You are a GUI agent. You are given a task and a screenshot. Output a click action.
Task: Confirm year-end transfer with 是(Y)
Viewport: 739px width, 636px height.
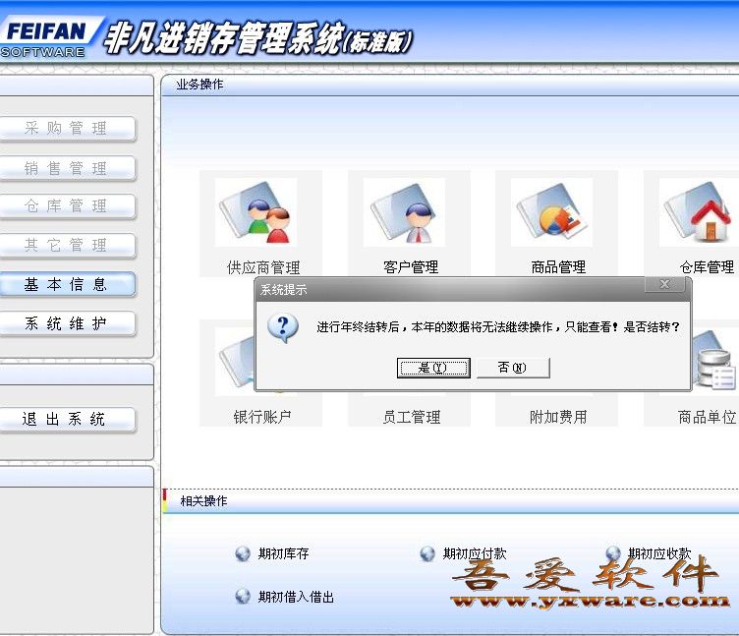tap(433, 368)
